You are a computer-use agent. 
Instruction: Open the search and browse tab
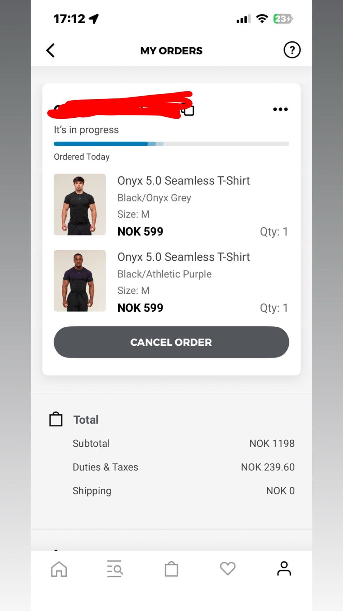click(115, 568)
